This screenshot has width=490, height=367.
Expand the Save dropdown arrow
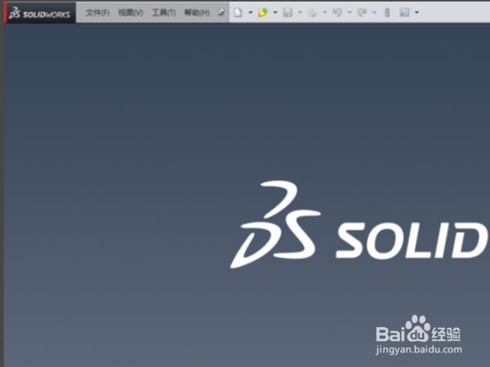point(300,12)
